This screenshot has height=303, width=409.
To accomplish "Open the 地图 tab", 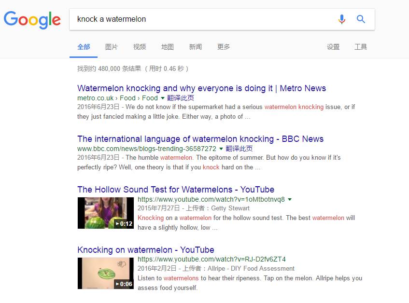I will tap(168, 47).
